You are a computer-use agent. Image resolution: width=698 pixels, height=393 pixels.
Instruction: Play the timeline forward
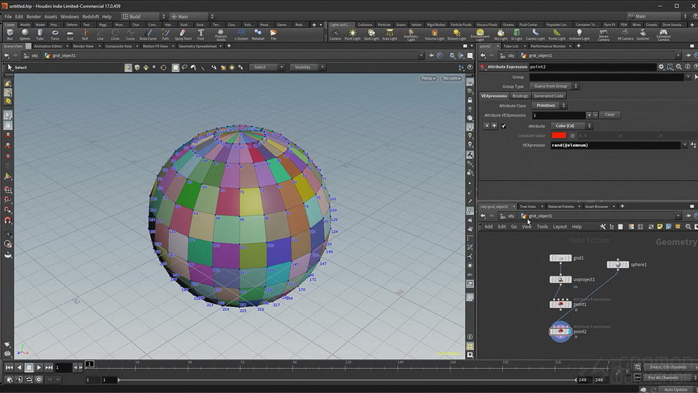tap(39, 367)
